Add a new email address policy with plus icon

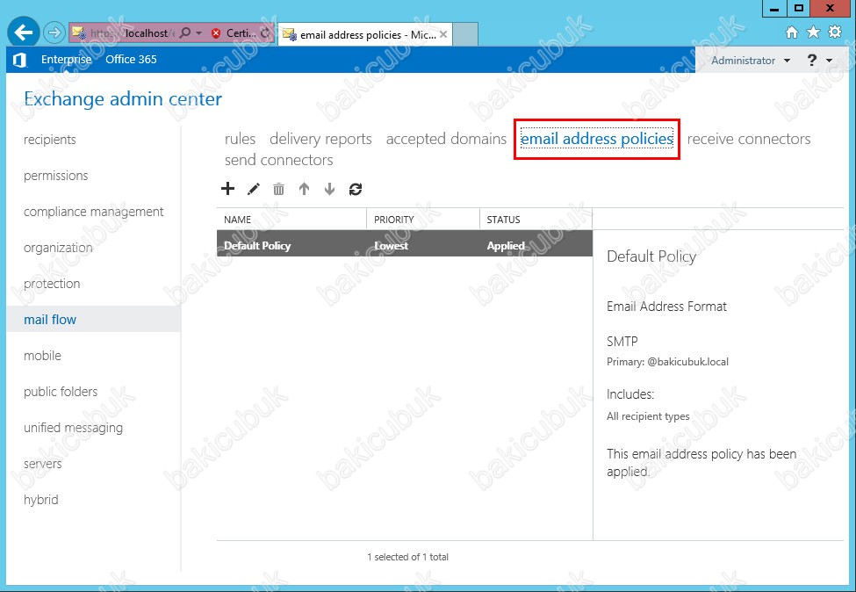coord(227,189)
